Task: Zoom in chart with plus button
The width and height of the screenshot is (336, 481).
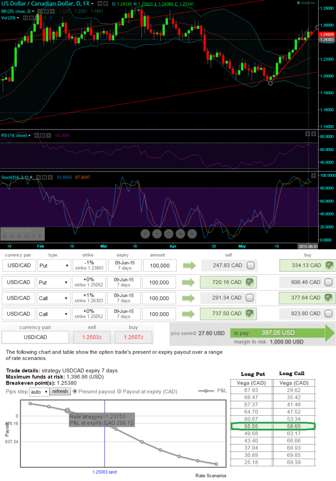Action: click(180, 234)
